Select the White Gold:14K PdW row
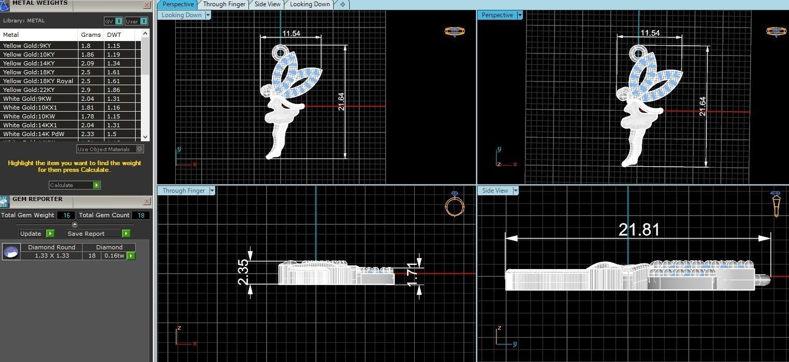Screen dimensions: 789x362 (70, 134)
